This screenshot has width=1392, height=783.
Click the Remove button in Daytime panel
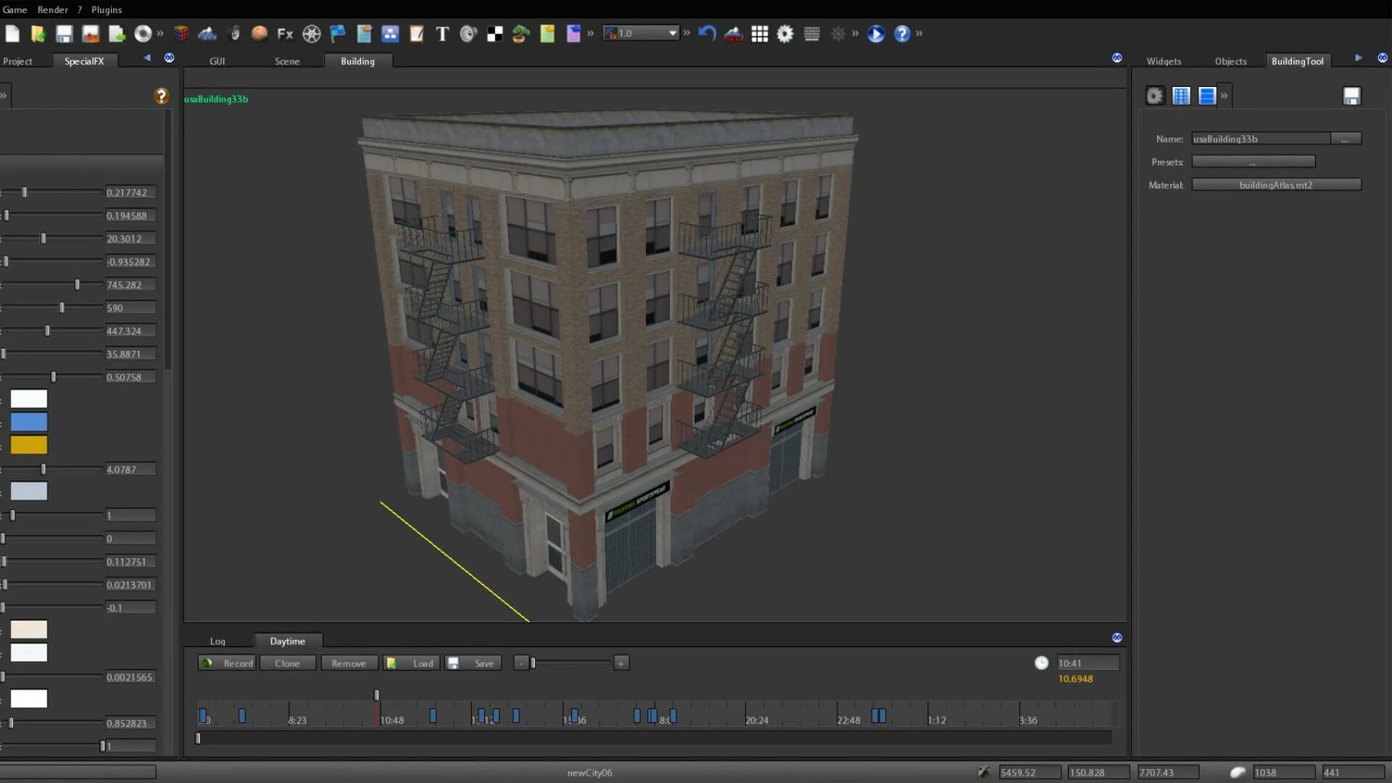[349, 663]
